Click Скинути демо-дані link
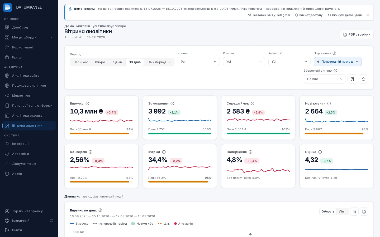Image resolution: width=380 pixels, height=237 pixels. click(x=345, y=15)
